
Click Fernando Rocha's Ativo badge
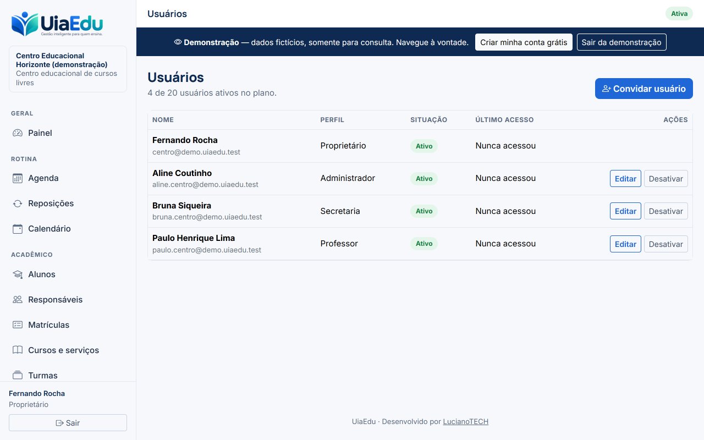point(424,146)
